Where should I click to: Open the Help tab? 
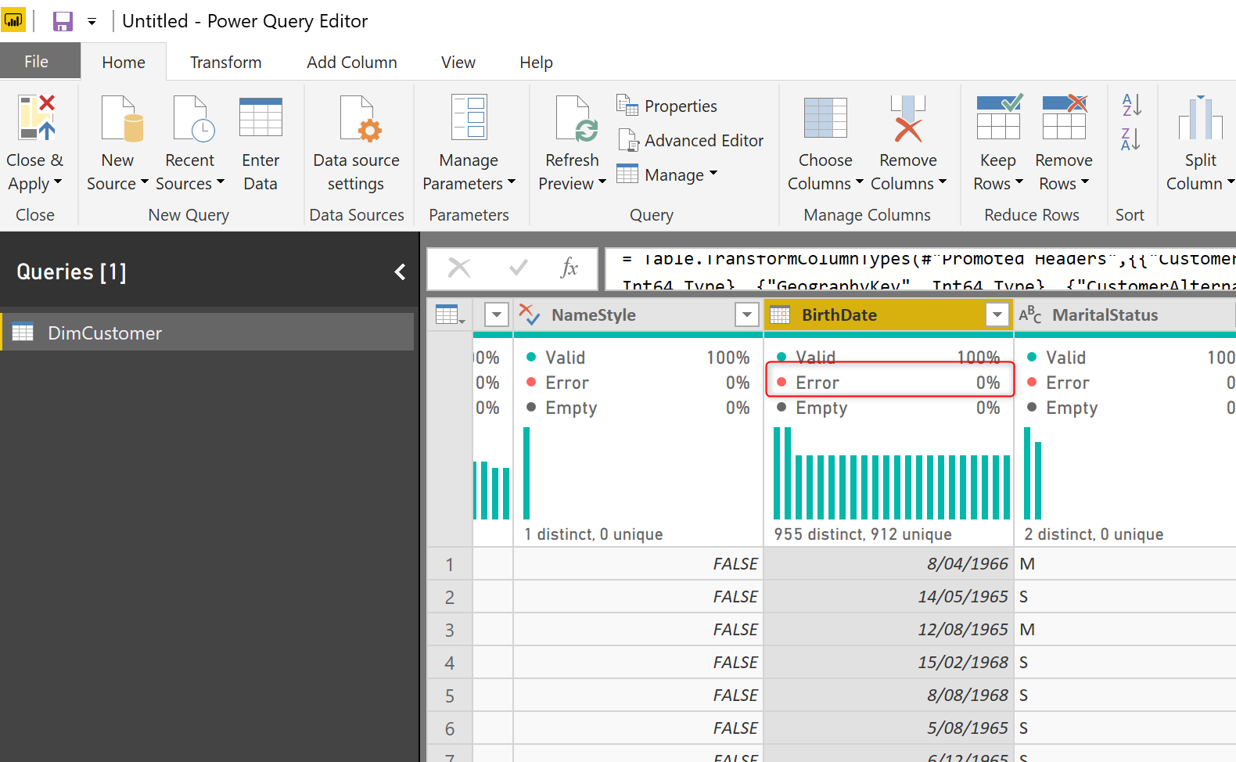click(536, 62)
